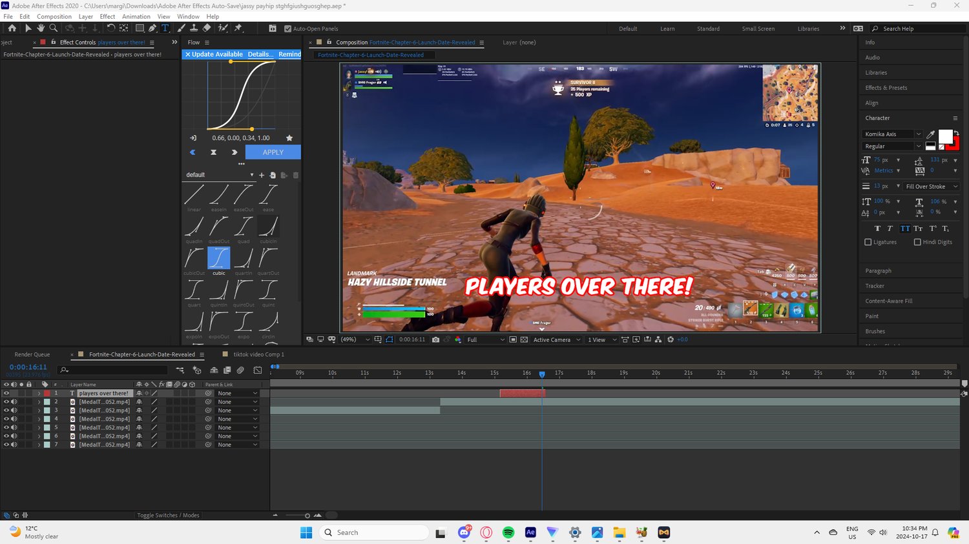Image resolution: width=969 pixels, height=544 pixels.
Task: Expand the Content-Aware Fill panel
Action: pos(889,301)
